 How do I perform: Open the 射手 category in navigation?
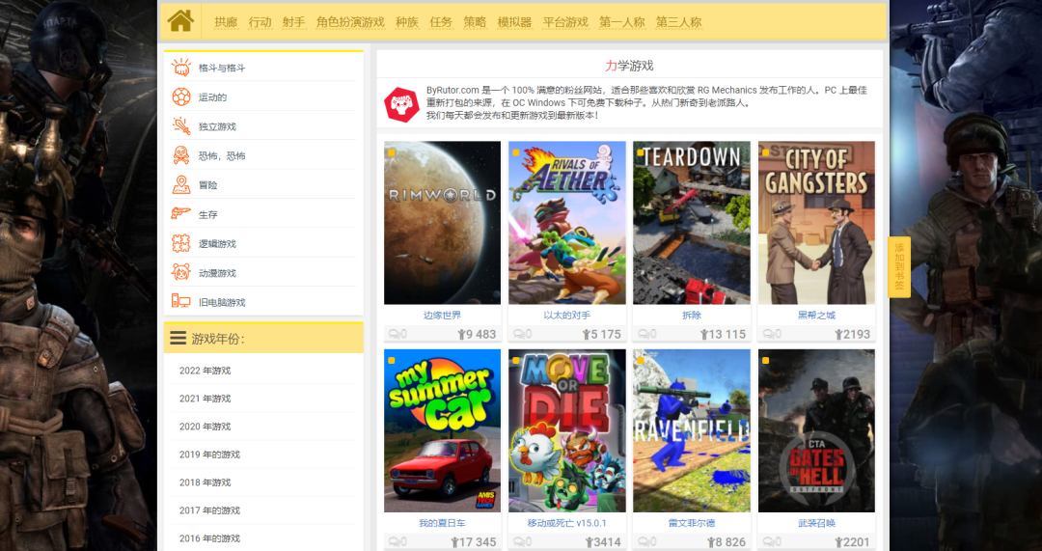pyautogui.click(x=293, y=22)
